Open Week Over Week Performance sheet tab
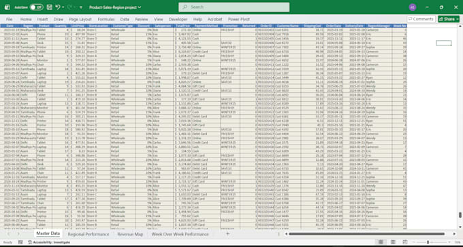Image resolution: width=463 pixels, height=247 pixels. (x=180, y=234)
